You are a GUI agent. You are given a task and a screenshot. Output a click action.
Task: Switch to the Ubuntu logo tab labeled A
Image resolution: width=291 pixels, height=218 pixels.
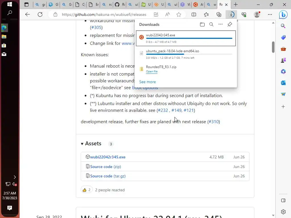pos(198,5)
